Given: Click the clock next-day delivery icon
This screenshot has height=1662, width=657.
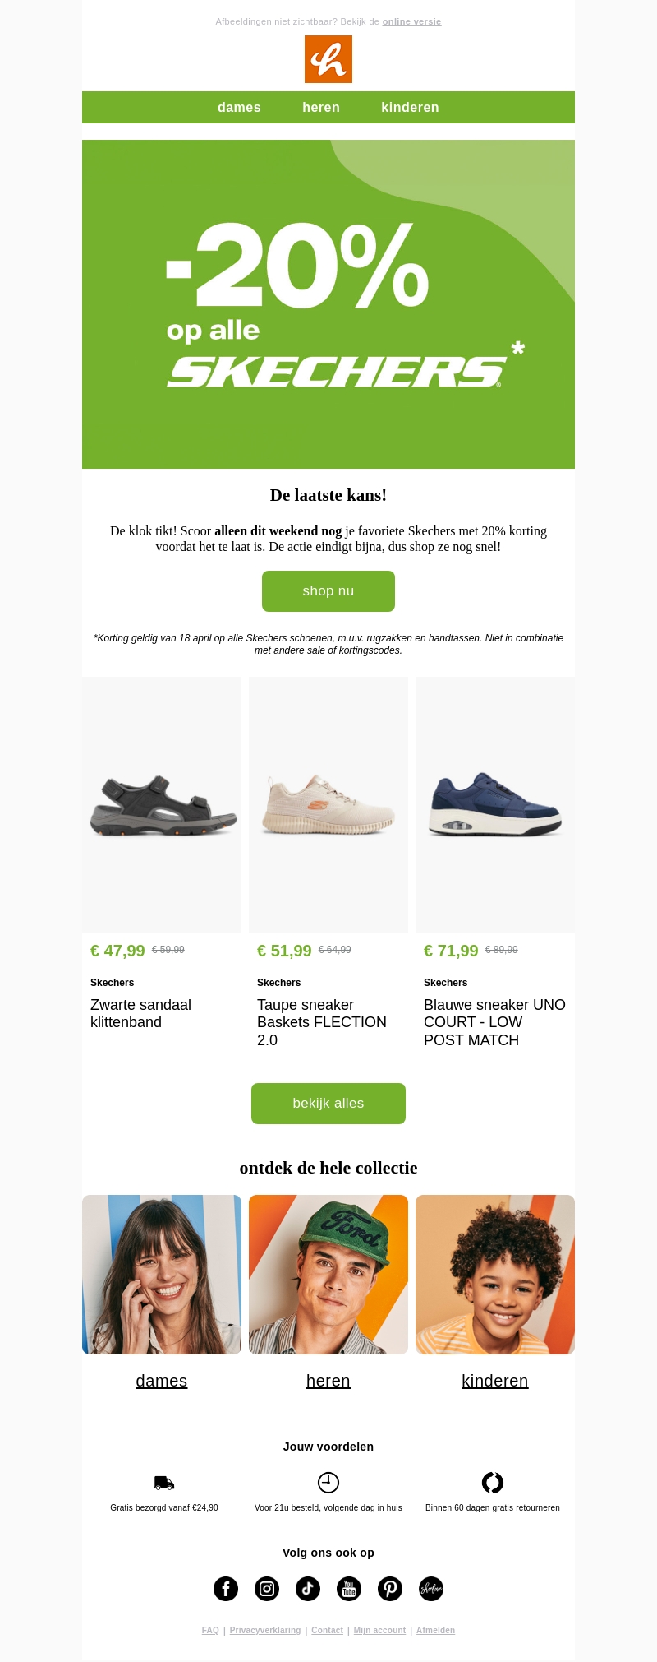Looking at the screenshot, I should pos(328,1483).
